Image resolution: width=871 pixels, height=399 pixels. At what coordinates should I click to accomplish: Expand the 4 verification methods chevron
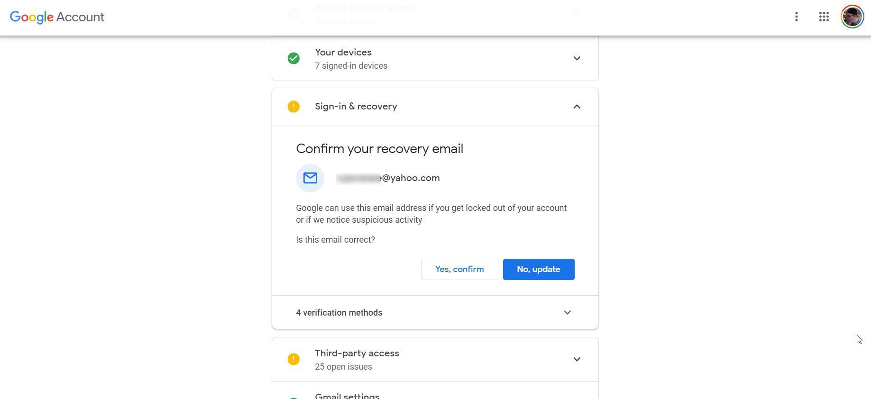pyautogui.click(x=567, y=312)
